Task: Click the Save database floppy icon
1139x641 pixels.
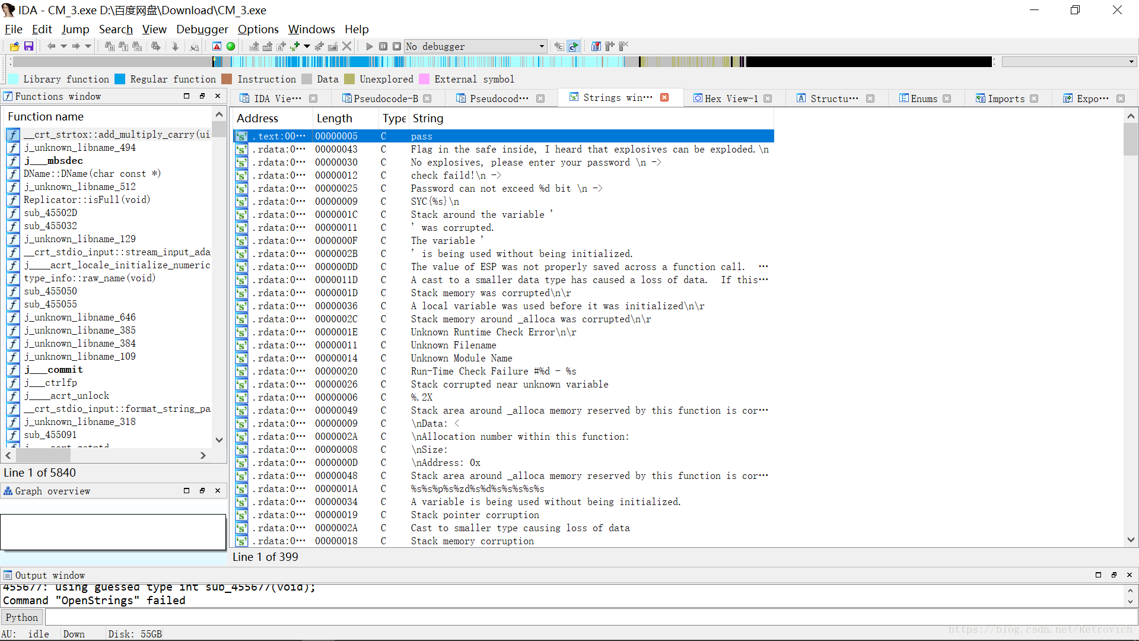Action: [x=28, y=46]
